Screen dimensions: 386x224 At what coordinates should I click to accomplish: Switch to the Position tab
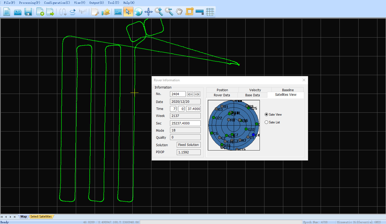pos(222,90)
